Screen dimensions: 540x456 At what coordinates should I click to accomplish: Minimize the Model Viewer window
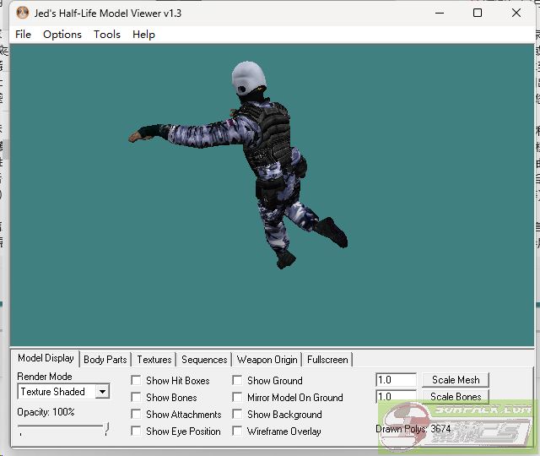point(439,14)
